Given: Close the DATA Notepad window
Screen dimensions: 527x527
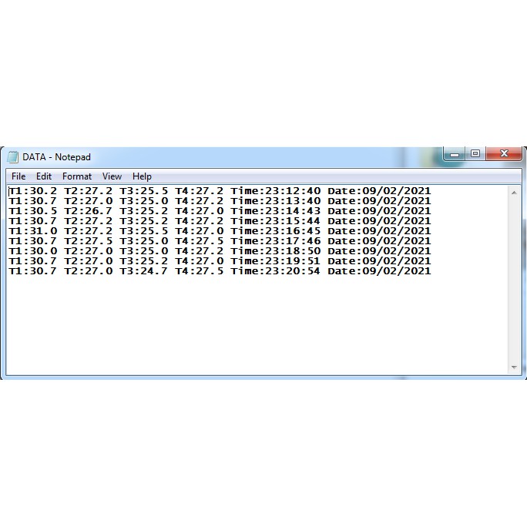Looking at the screenshot, I should (503, 154).
